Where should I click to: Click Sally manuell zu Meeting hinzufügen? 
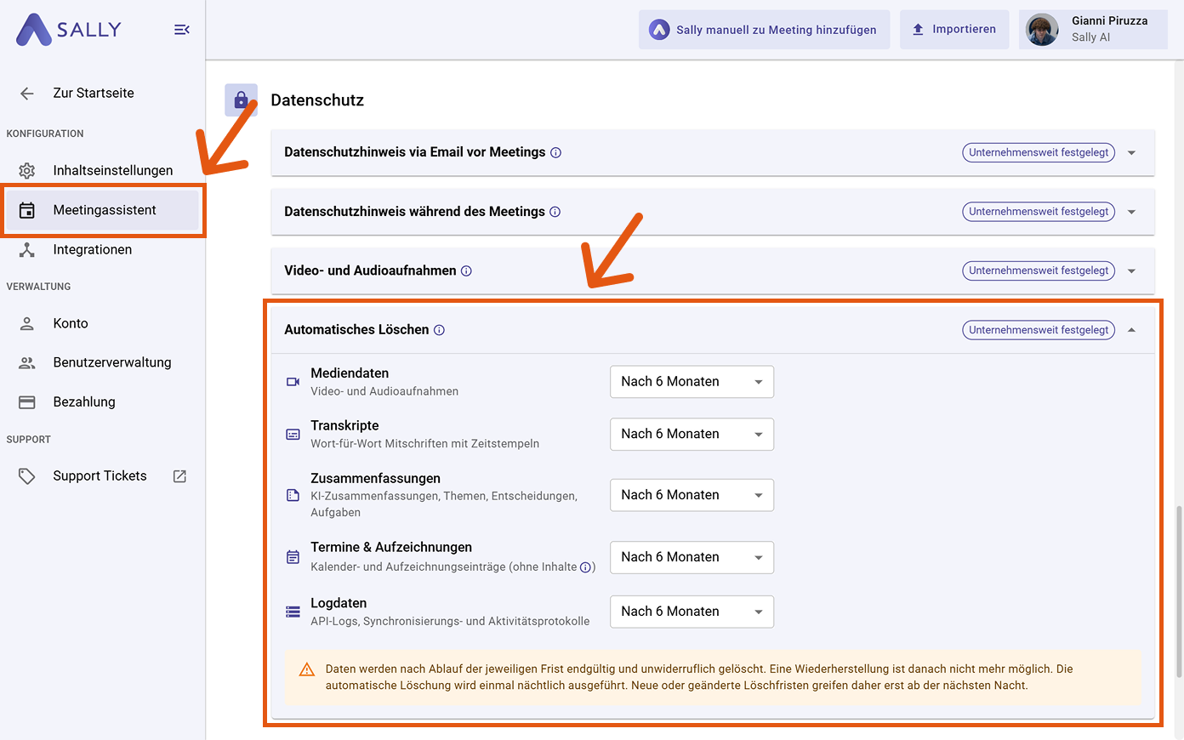pos(764,30)
